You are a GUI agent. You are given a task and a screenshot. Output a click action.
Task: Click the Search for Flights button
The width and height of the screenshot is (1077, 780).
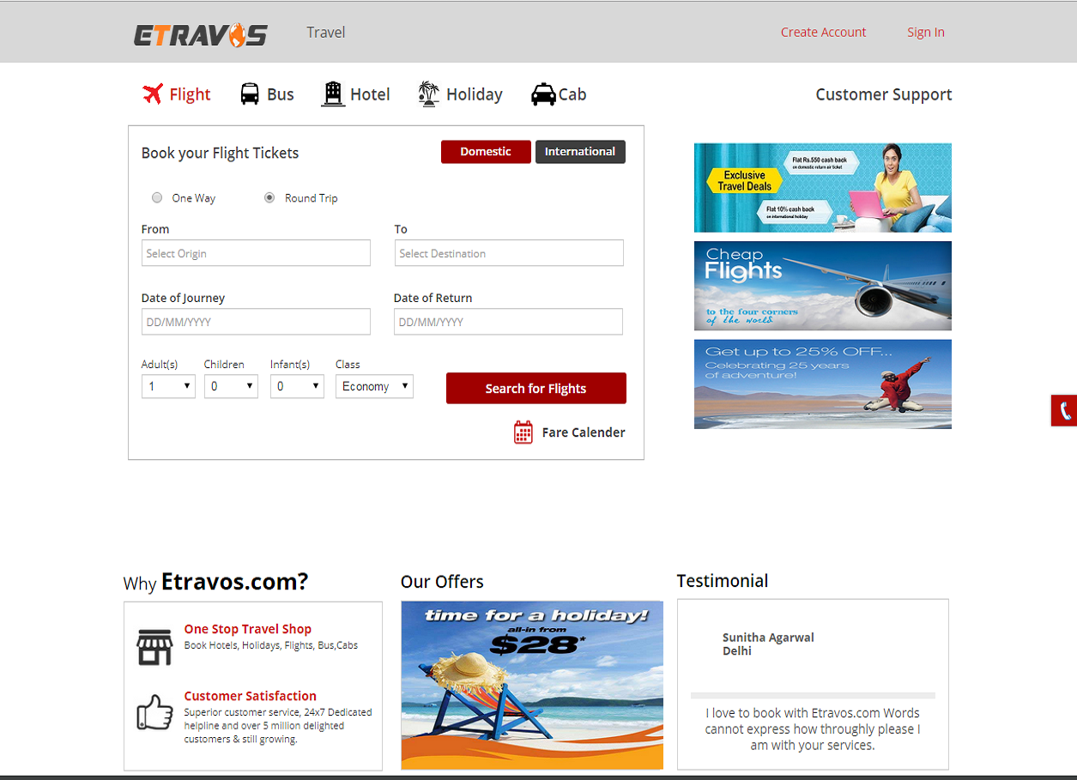(x=536, y=388)
